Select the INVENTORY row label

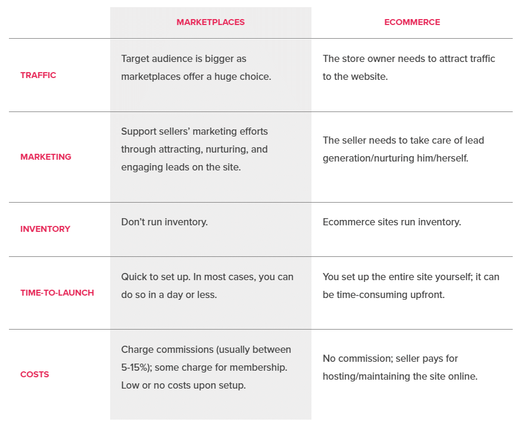pos(45,229)
